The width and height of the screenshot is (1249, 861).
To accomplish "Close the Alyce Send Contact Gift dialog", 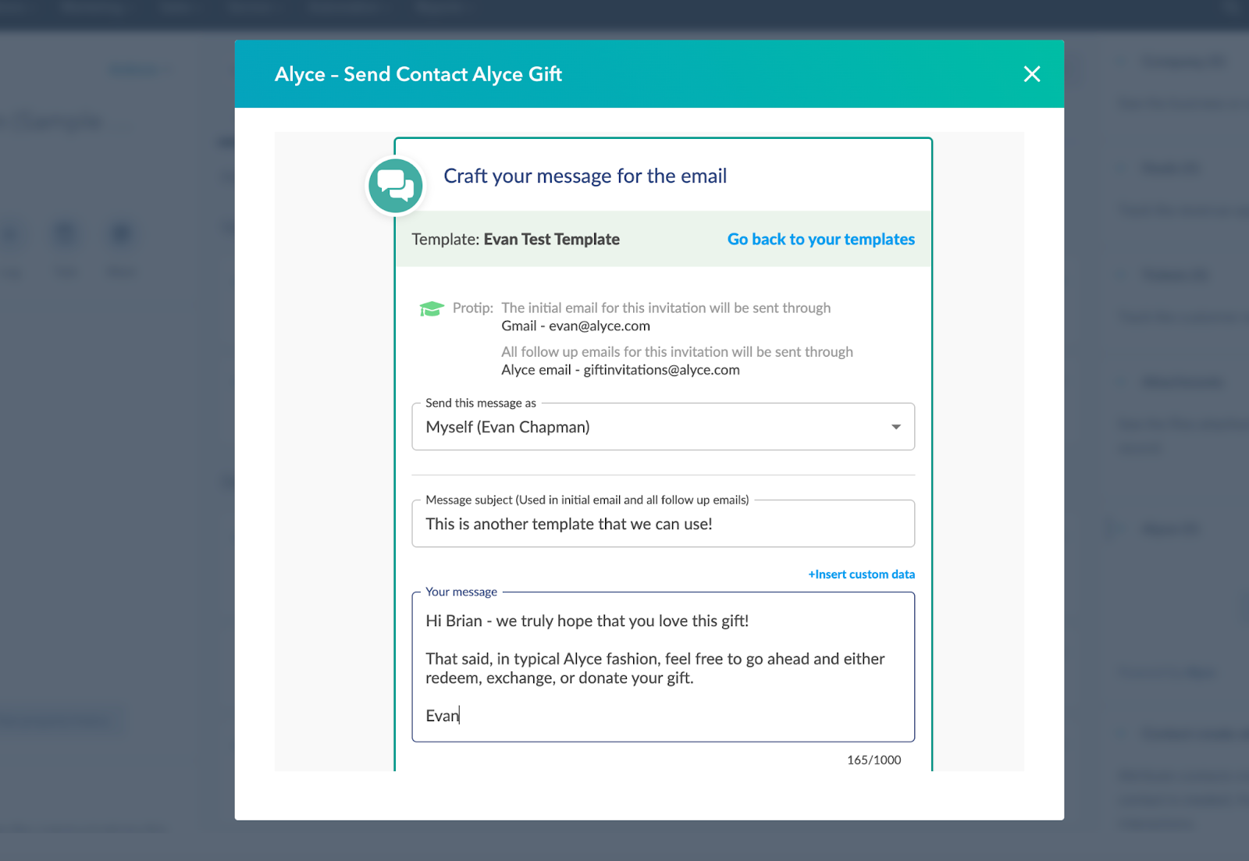I will 1032,74.
